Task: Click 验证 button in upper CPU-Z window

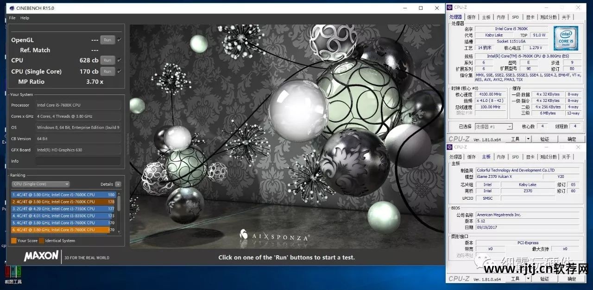Action: click(544, 139)
